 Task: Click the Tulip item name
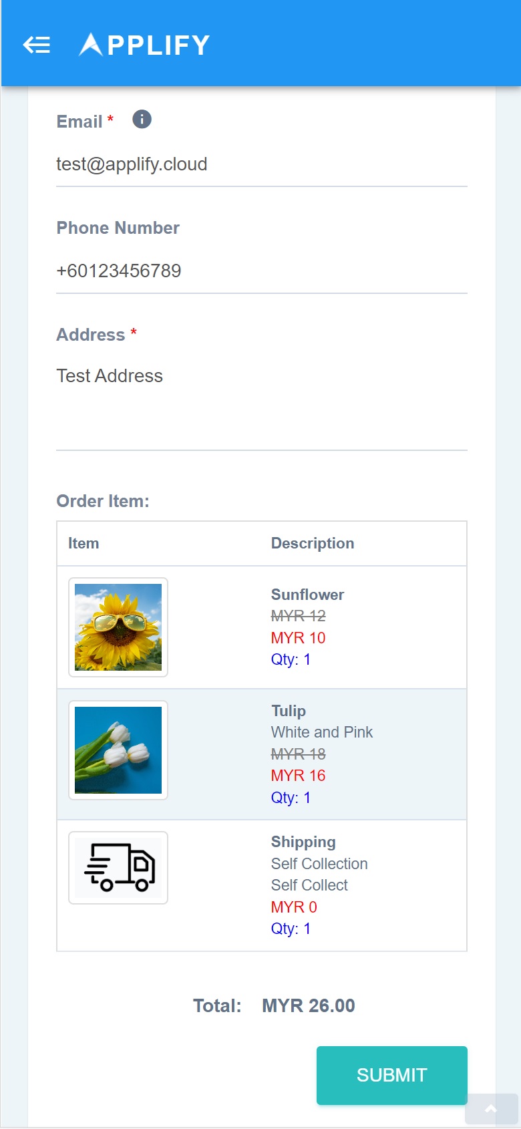pos(289,711)
